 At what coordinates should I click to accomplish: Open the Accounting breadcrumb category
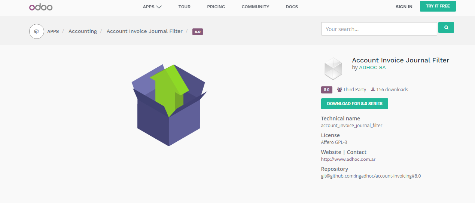point(83,31)
